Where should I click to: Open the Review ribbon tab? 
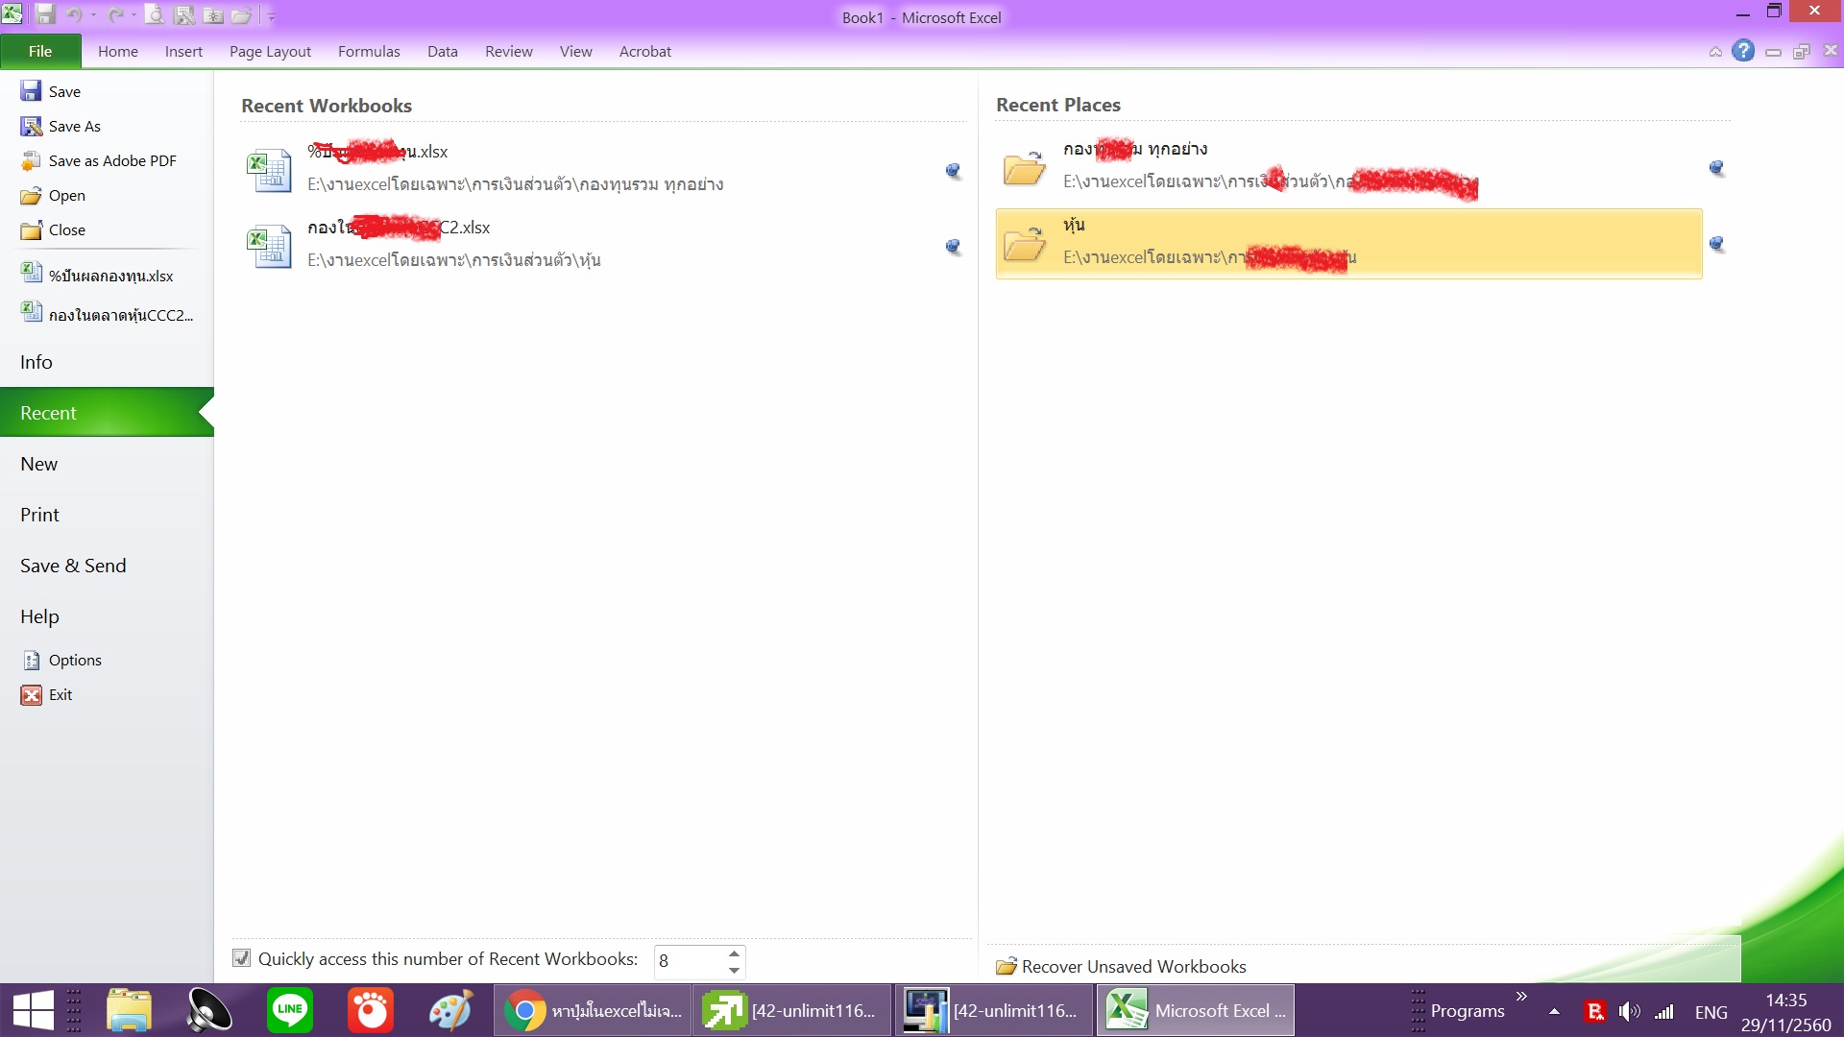point(509,51)
